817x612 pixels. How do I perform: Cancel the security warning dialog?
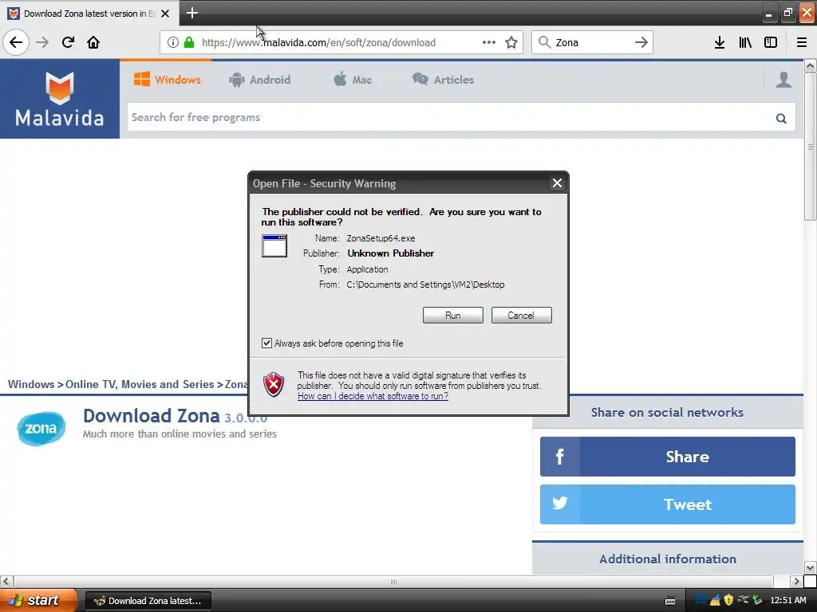tap(521, 316)
